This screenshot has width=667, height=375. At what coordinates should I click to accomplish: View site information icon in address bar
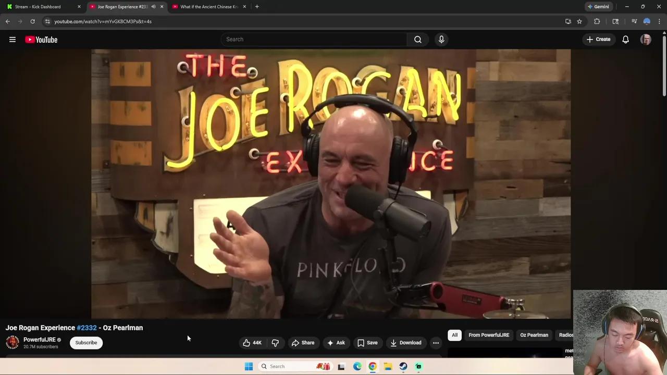tap(47, 21)
